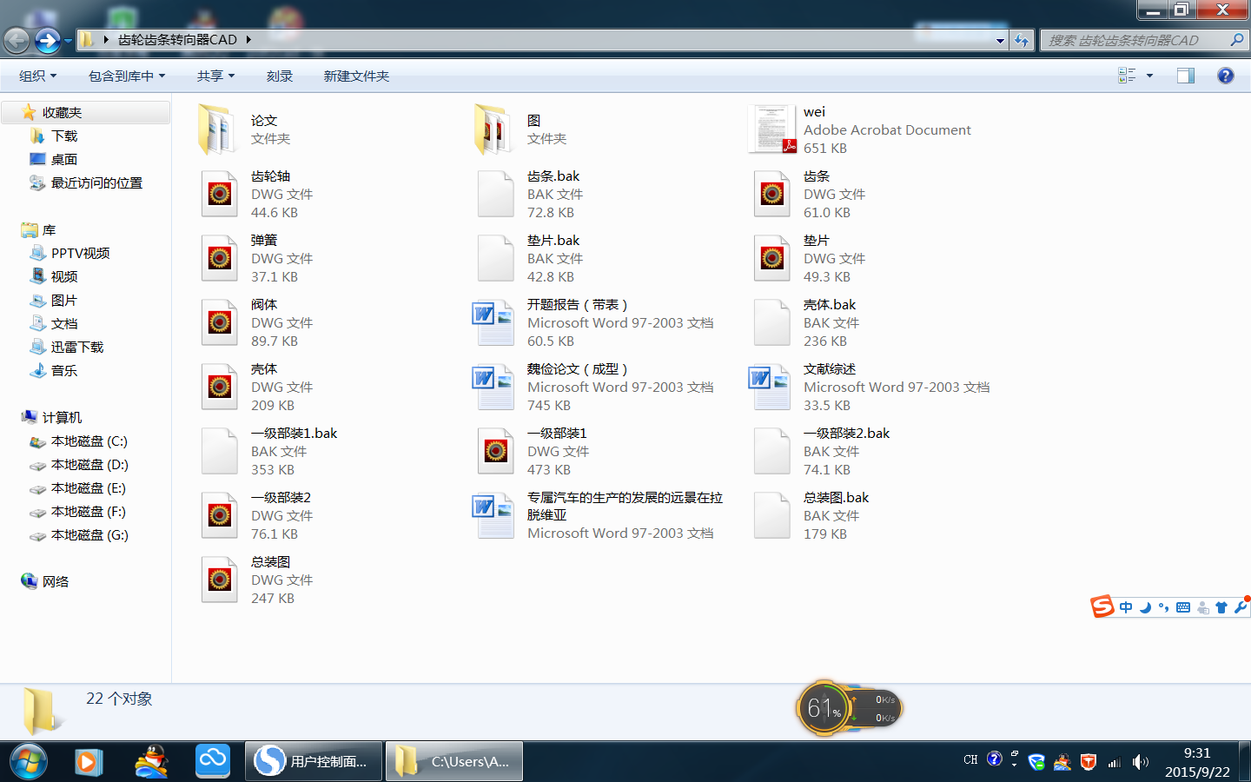
Task: Click the 新建文件夹 button
Action: click(357, 76)
